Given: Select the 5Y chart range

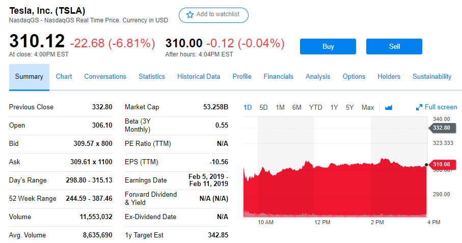Looking at the screenshot, I should click(x=350, y=108).
